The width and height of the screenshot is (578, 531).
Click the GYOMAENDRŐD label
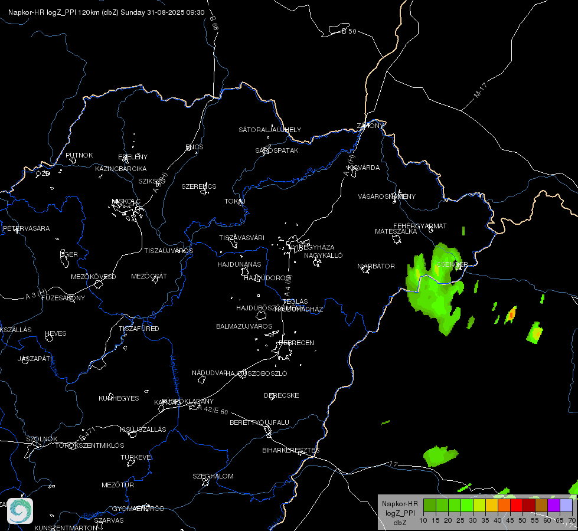[x=138, y=509]
